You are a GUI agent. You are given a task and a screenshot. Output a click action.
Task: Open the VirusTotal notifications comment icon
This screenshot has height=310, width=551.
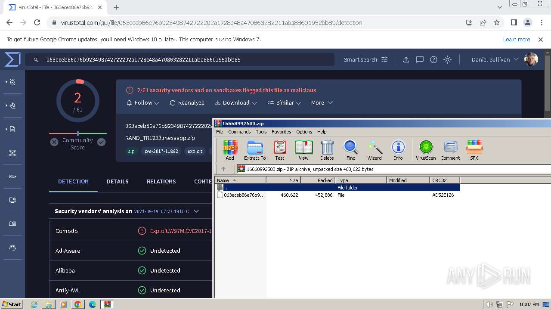[420, 59]
